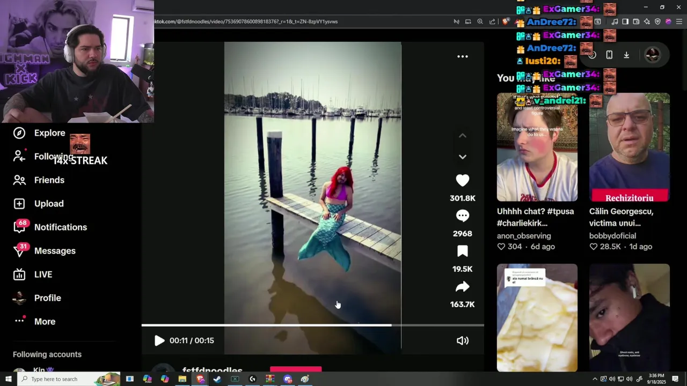687x386 pixels.
Task: Toggle the Brave sidebar panel icon
Action: pos(625,21)
